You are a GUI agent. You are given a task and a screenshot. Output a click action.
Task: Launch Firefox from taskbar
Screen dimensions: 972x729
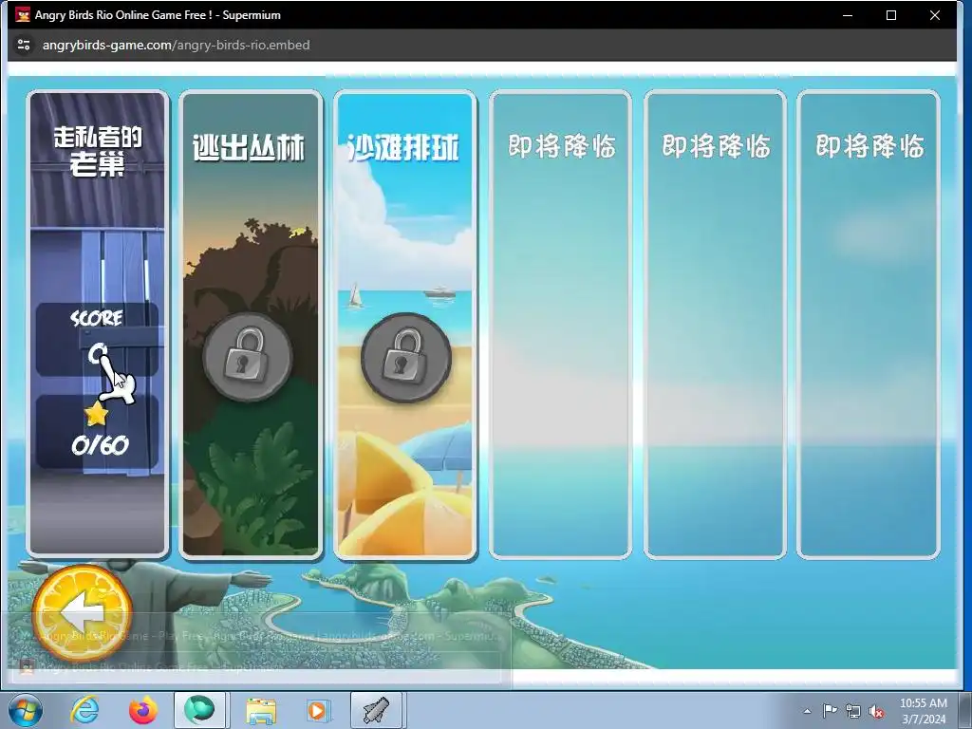point(143,710)
